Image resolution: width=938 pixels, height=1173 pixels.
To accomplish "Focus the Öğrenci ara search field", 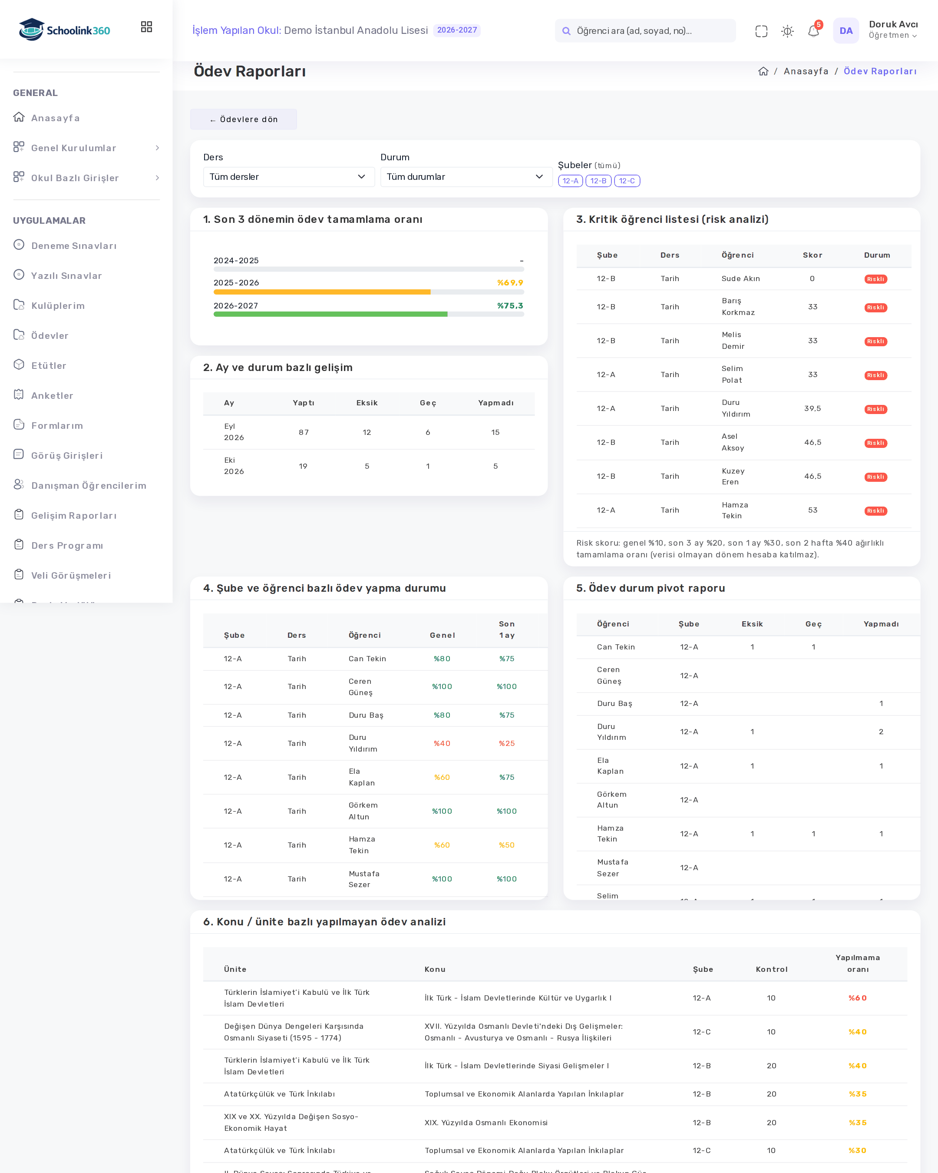I will click(x=645, y=30).
